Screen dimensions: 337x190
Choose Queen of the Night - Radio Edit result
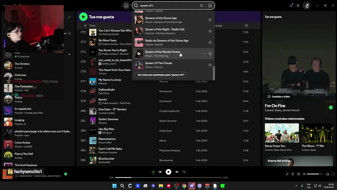(173, 31)
